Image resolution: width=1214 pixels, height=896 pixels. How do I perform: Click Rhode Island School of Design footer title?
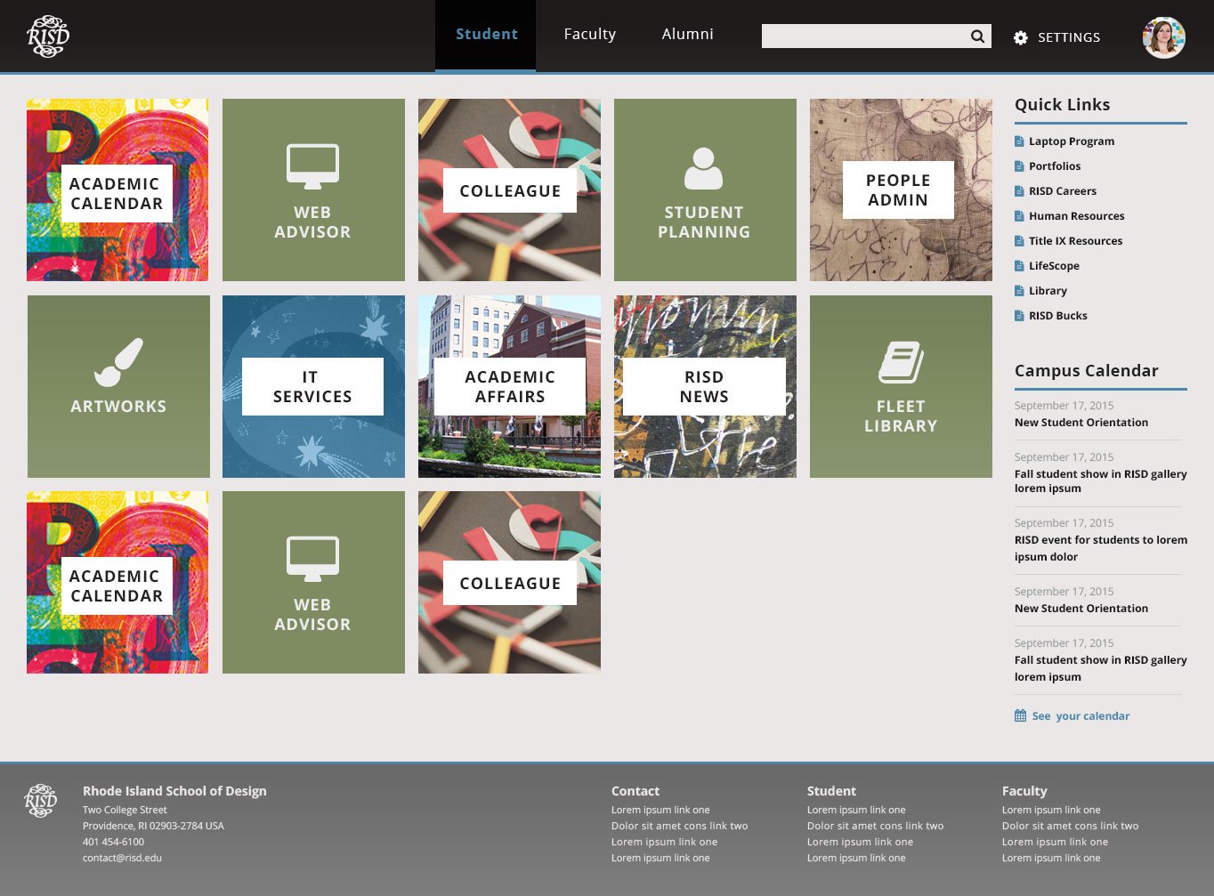174,791
